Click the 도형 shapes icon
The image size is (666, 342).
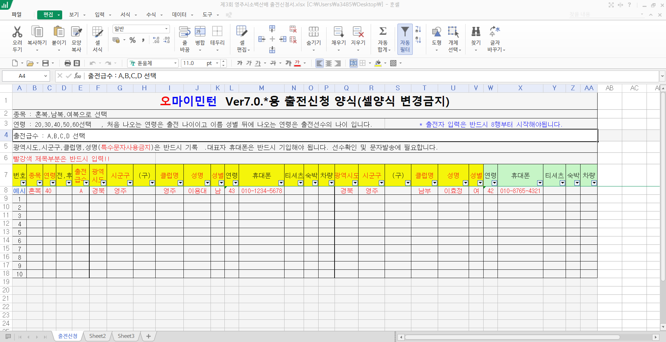pyautogui.click(x=436, y=32)
